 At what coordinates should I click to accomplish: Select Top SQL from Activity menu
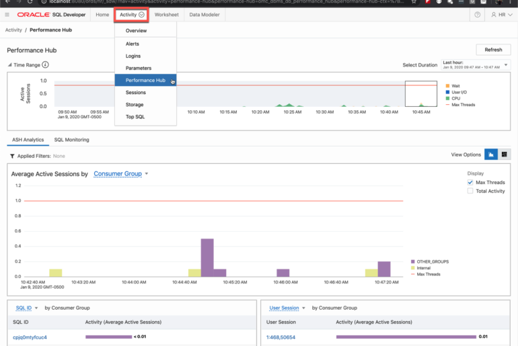coord(135,117)
